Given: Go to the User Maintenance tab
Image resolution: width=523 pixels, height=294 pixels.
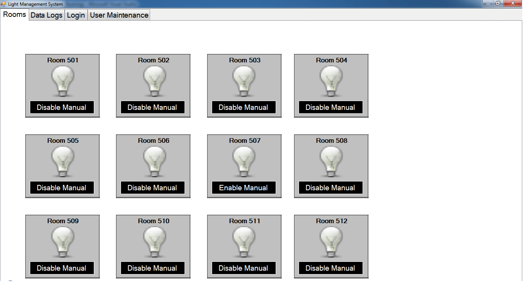Looking at the screenshot, I should click(x=119, y=15).
